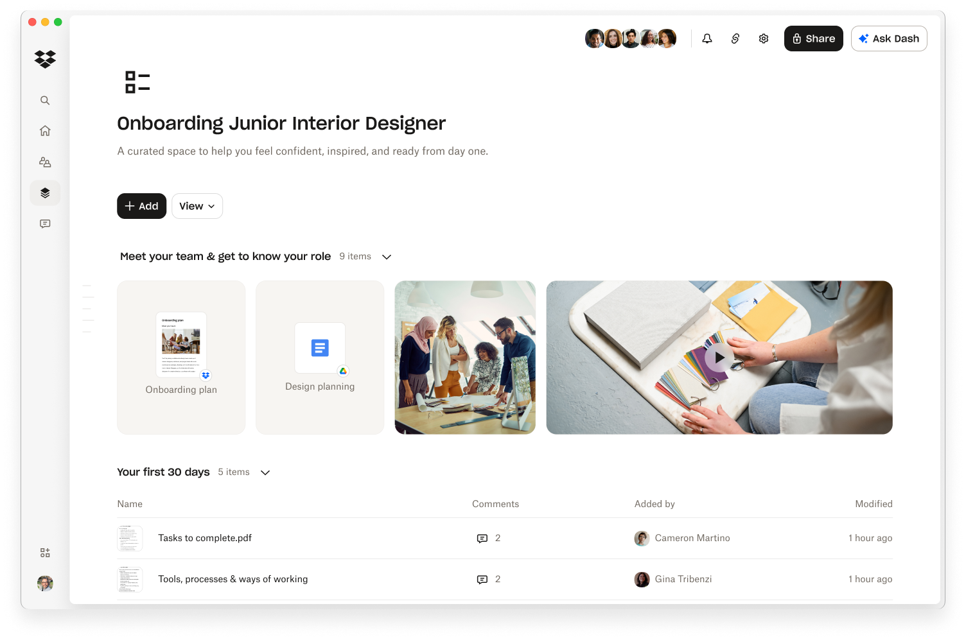Click the Share button
The height and width of the screenshot is (640, 966).
pos(813,39)
